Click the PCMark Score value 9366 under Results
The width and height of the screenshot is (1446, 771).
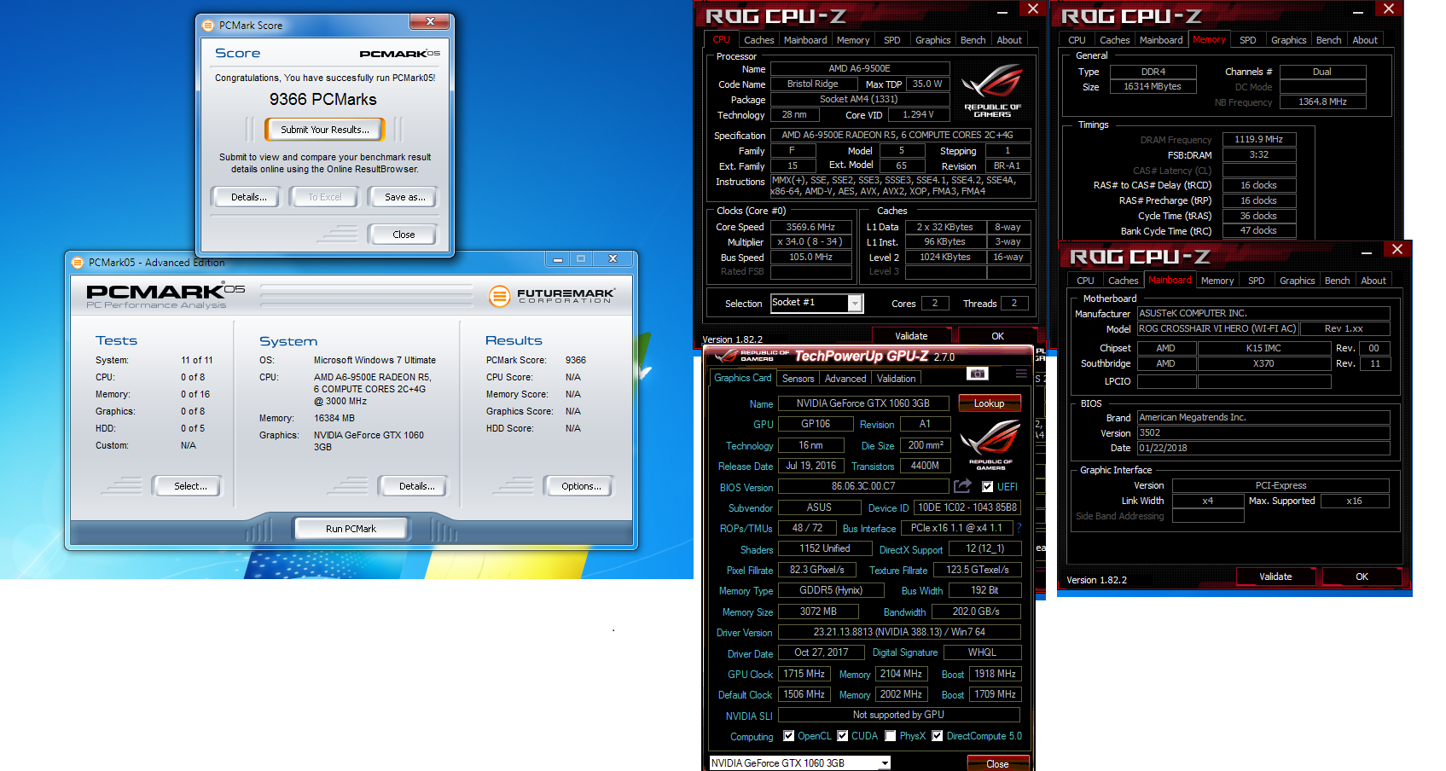coord(576,360)
